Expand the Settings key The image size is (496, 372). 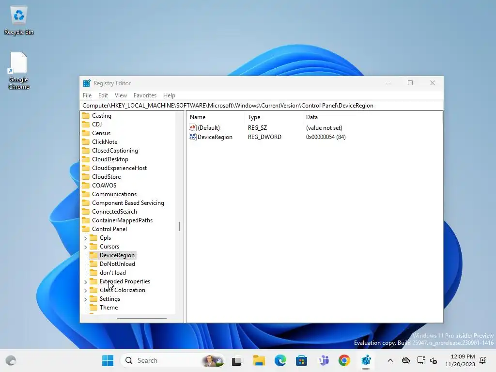point(85,299)
